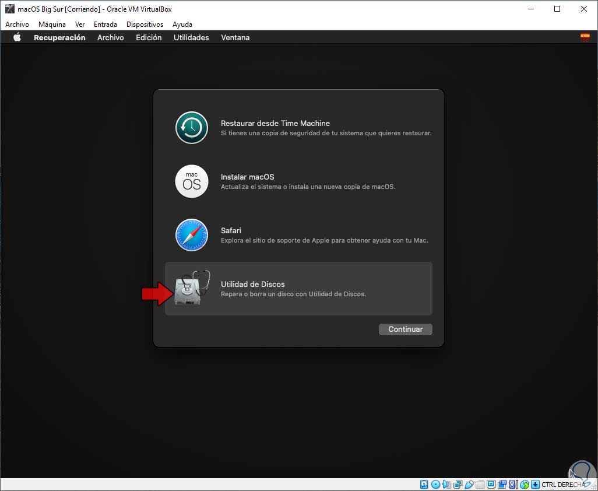
Task: Select Safari option title
Action: pos(231,230)
